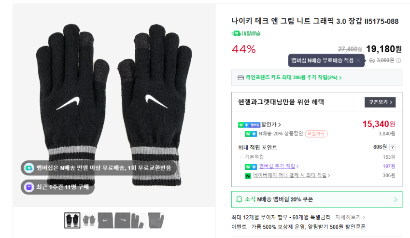Viewport: 410px width, 238px height.
Task: Click 자세히보기 for installment details
Action: 350,218
